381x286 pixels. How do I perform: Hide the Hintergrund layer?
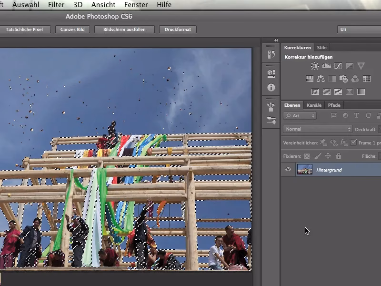point(288,169)
